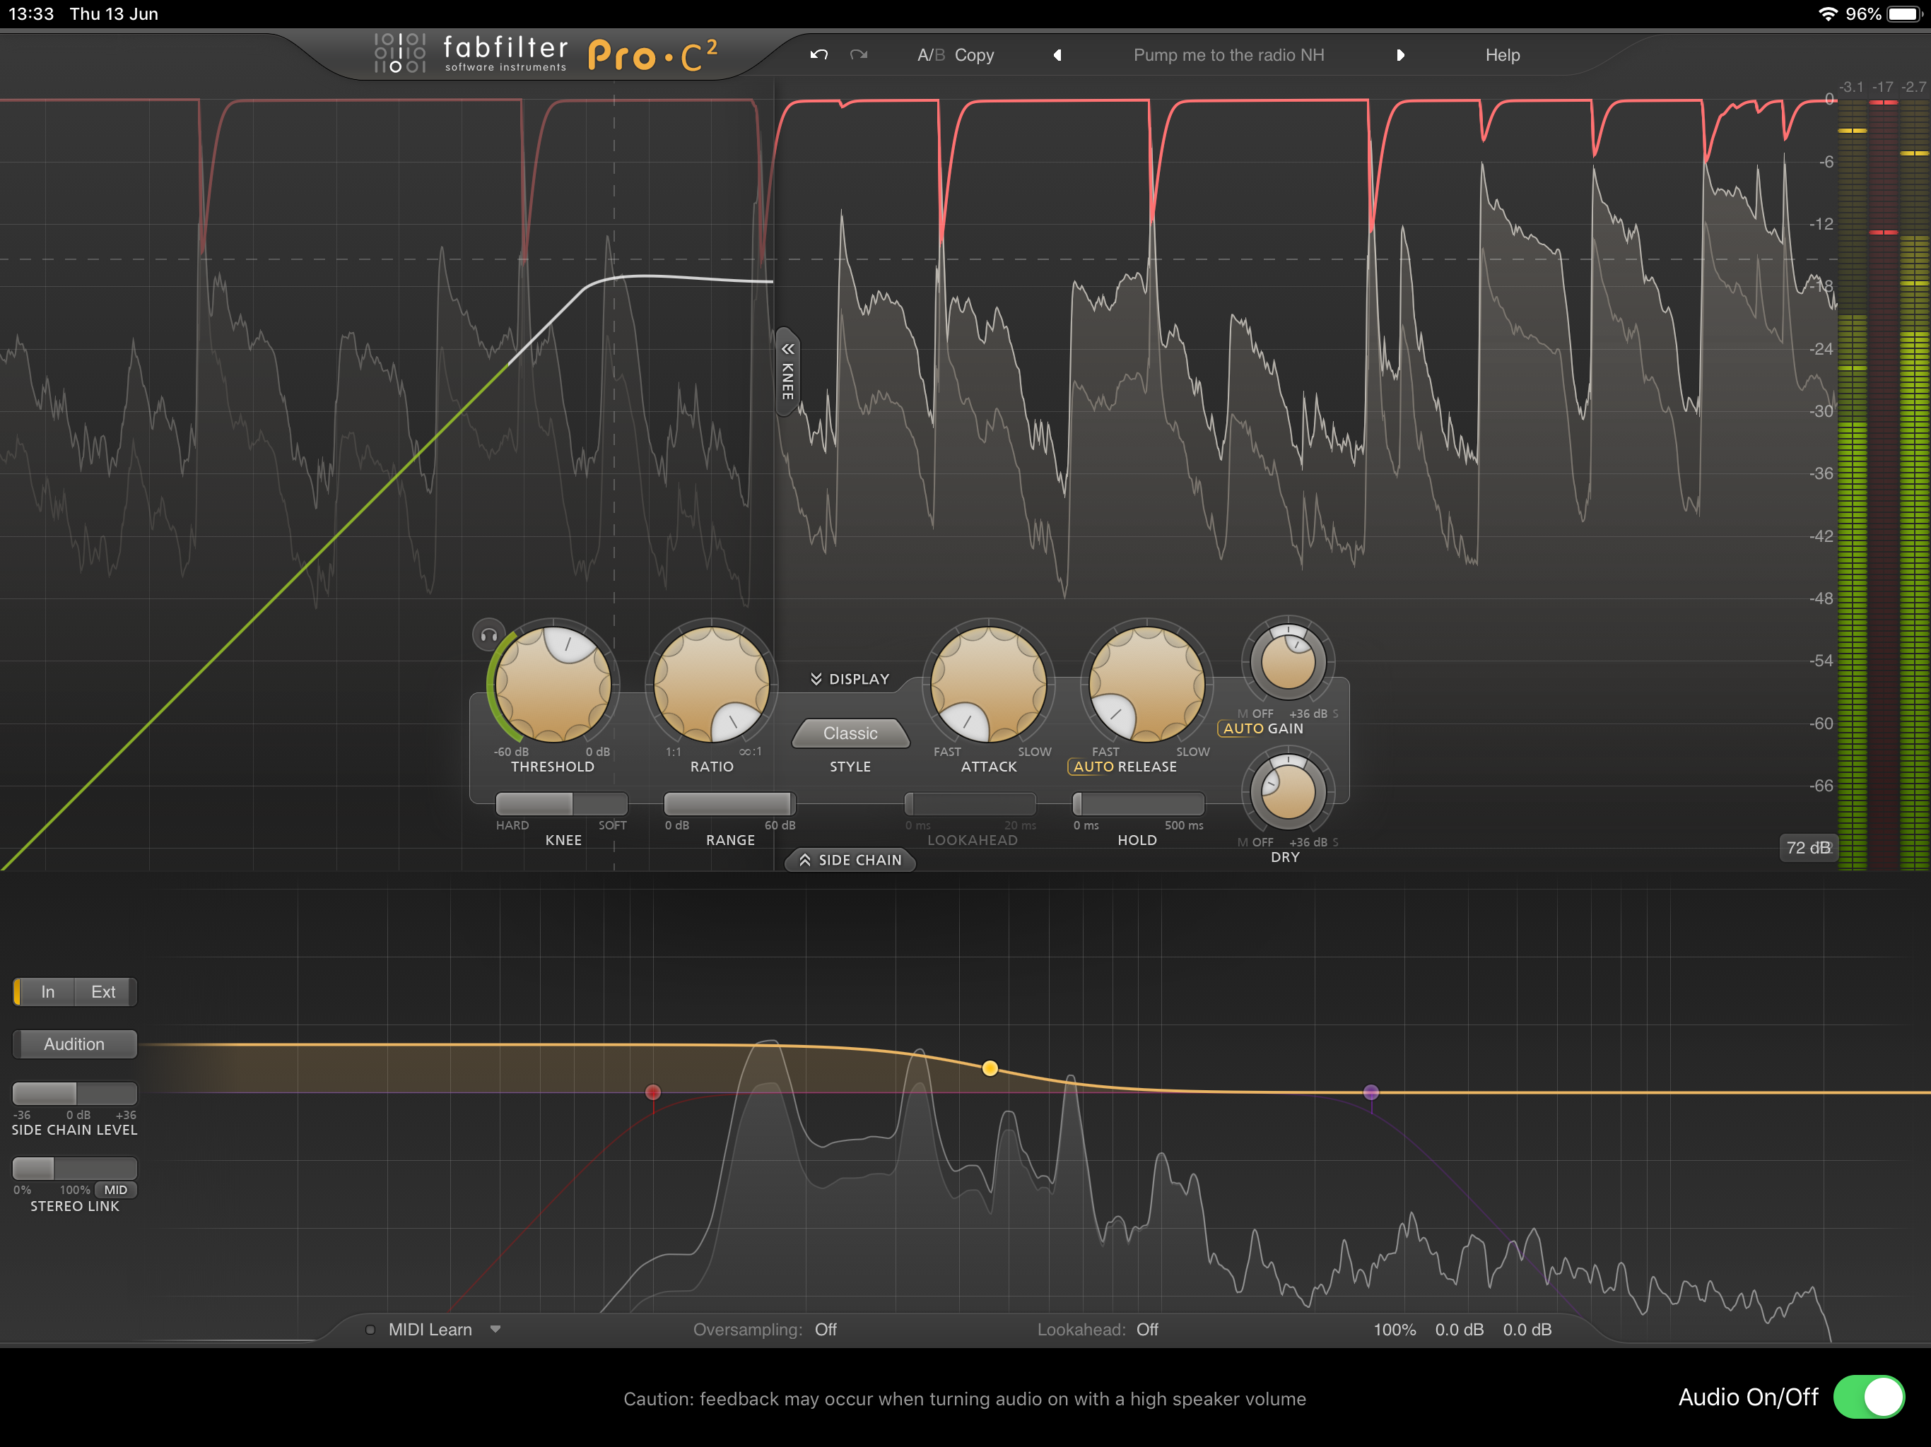Go to next preset arrow
Image resolution: width=1931 pixels, height=1447 pixels.
pyautogui.click(x=1400, y=55)
